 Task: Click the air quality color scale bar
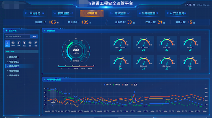[x=76, y=67]
